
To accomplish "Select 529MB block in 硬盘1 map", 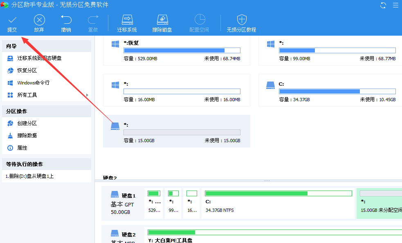I will (x=154, y=203).
